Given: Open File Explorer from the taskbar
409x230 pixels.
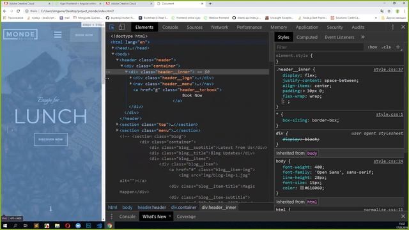Looking at the screenshot, I should coord(57,226).
